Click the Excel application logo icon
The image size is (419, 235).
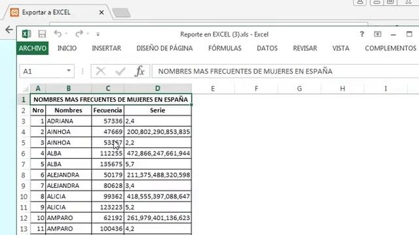click(26, 34)
